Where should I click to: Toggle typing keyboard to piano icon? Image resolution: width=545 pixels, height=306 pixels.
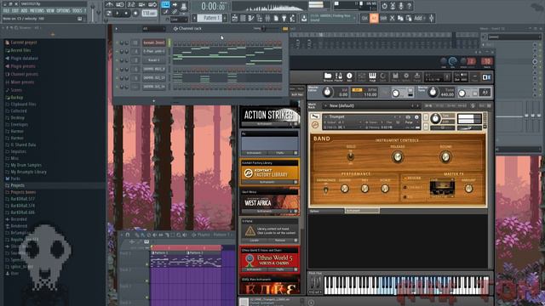click(165, 4)
